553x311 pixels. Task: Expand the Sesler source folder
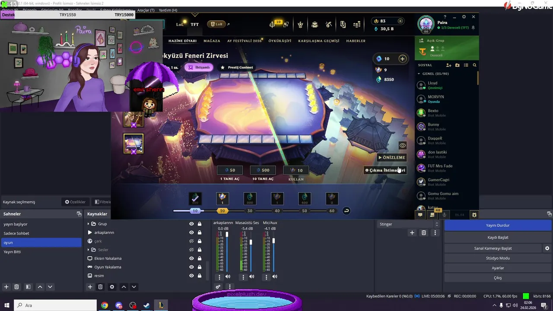pyautogui.click(x=88, y=250)
